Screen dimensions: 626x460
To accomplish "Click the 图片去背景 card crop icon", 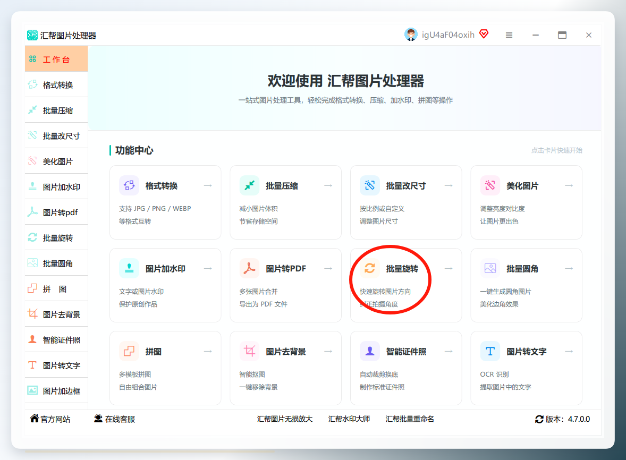I will (x=250, y=352).
